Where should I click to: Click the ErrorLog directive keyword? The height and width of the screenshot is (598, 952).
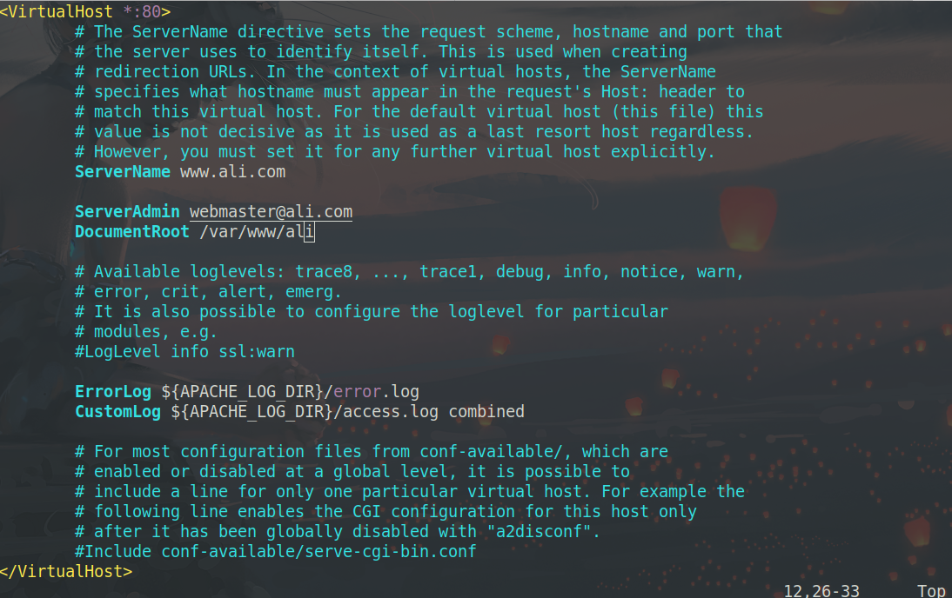coord(112,392)
